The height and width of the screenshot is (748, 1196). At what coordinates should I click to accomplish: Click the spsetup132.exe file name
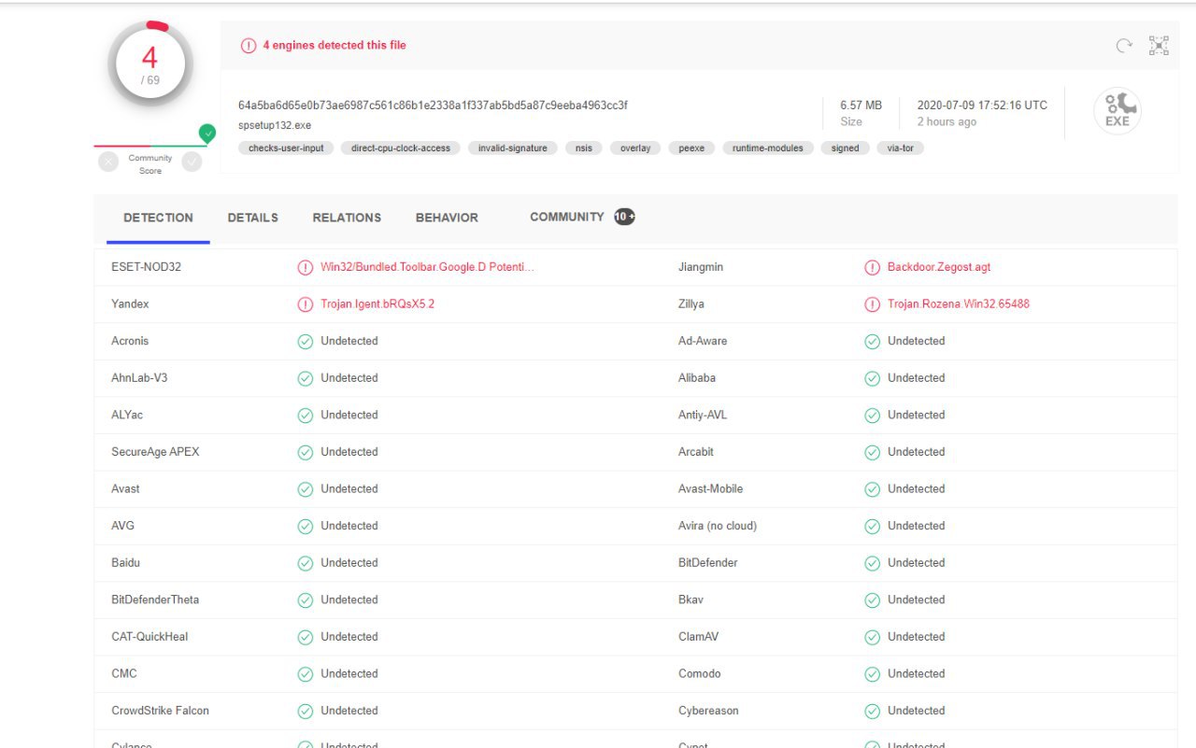(x=275, y=125)
